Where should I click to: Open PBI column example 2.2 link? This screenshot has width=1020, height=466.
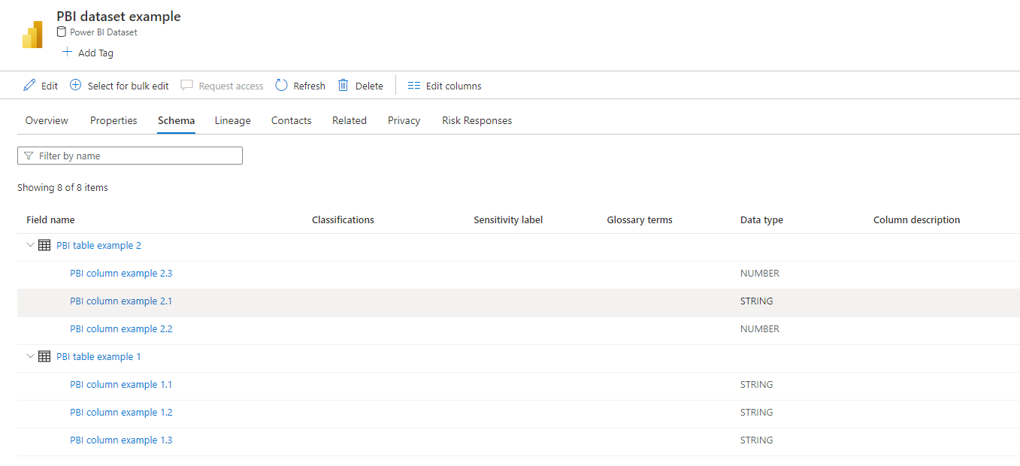(121, 329)
